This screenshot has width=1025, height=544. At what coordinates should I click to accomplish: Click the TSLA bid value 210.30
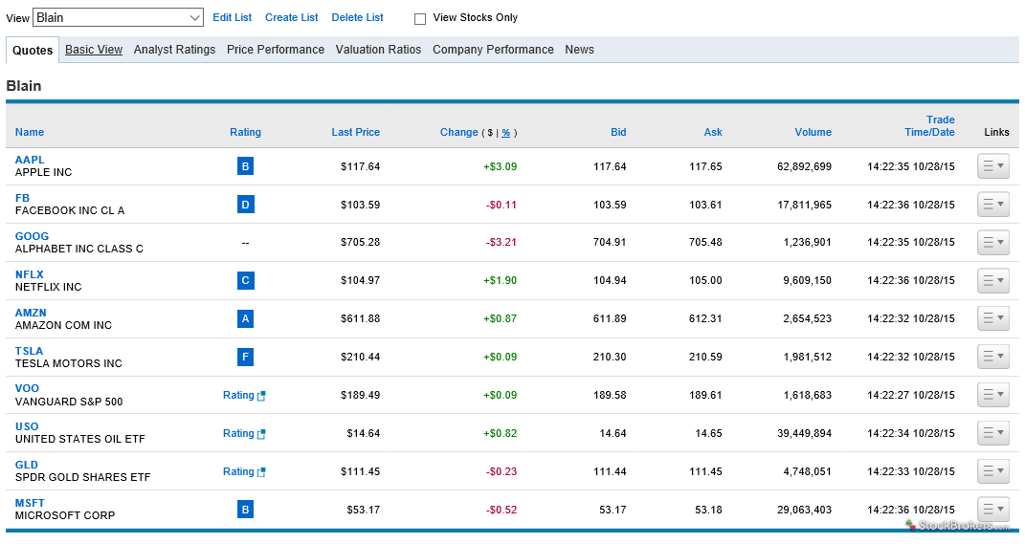(x=610, y=358)
